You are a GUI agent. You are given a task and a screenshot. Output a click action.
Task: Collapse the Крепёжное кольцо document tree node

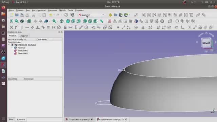pos(9,45)
